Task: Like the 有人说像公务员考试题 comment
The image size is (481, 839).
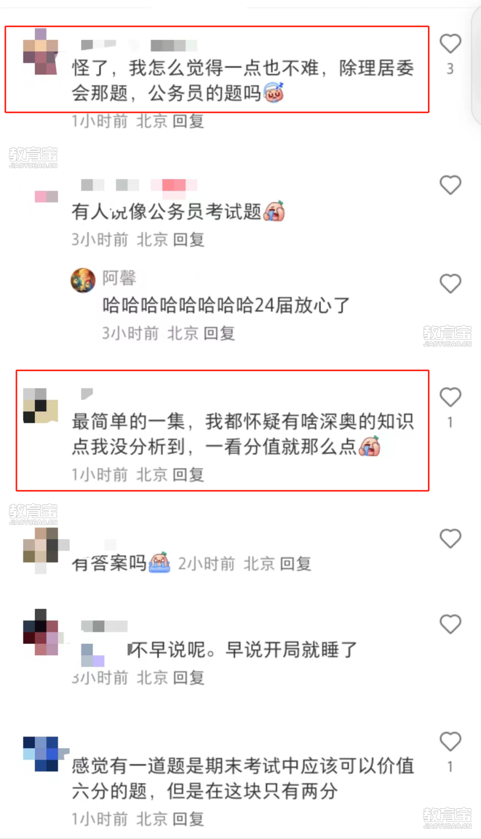Action: point(450,185)
